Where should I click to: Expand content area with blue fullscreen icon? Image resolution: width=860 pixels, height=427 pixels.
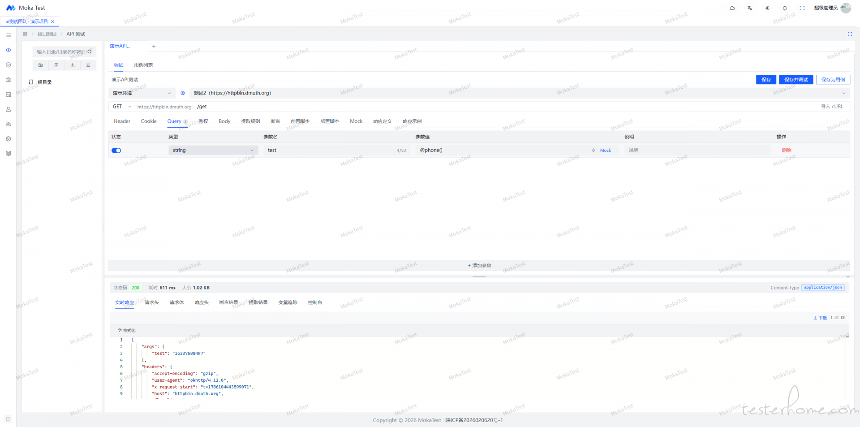tap(850, 34)
